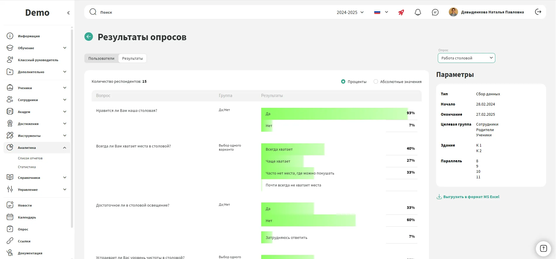
Task: Switch to the Результаты tab
Action: [x=133, y=58]
